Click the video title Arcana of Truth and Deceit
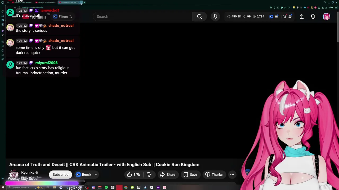 [104, 165]
